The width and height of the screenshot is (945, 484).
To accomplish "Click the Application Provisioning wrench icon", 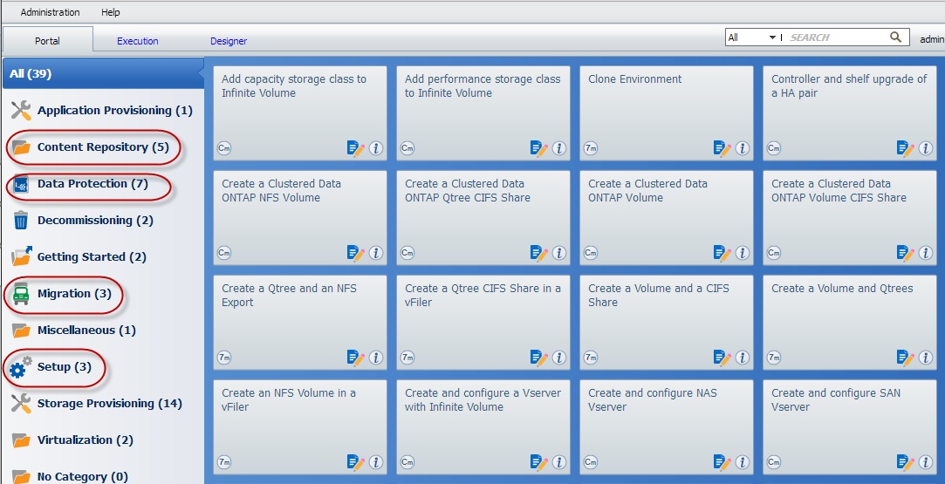I will [21, 110].
